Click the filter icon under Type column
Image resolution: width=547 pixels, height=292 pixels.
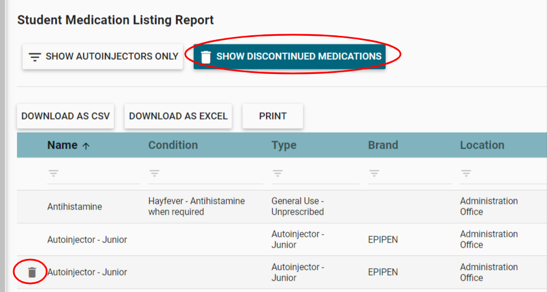[x=277, y=173]
